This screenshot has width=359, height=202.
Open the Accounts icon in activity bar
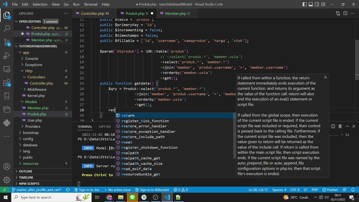7,167
